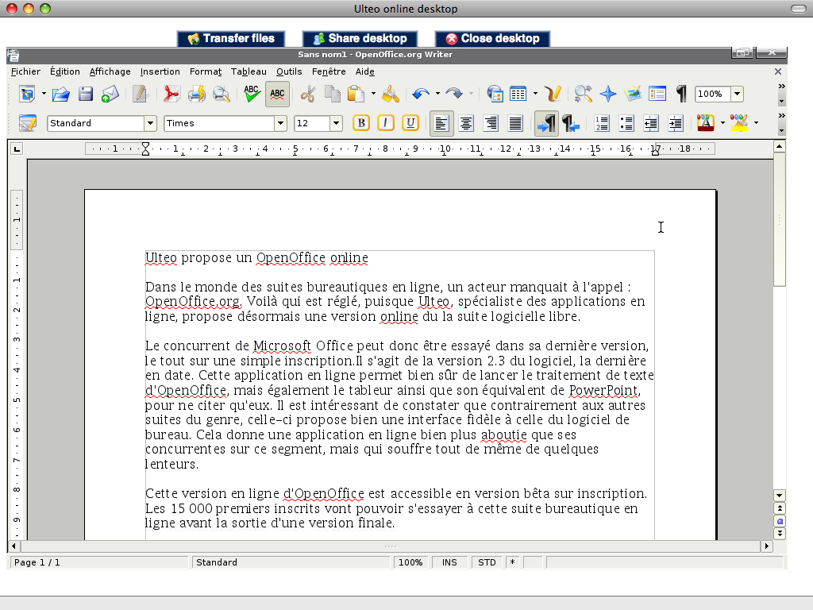Align text left
The height and width of the screenshot is (610, 813).
click(441, 123)
